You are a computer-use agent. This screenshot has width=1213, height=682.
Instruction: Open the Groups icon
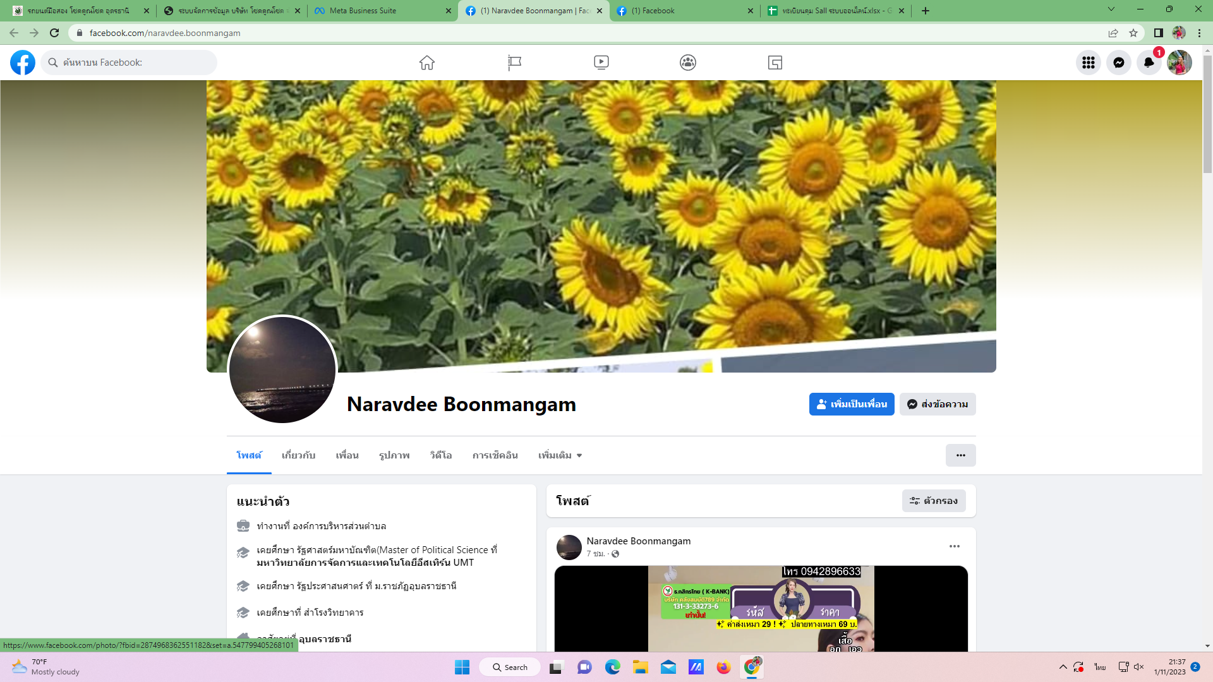point(688,63)
